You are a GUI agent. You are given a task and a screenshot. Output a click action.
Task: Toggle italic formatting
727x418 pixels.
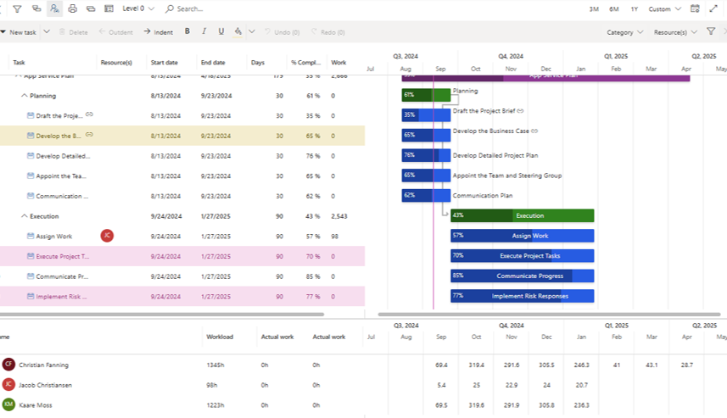point(204,31)
